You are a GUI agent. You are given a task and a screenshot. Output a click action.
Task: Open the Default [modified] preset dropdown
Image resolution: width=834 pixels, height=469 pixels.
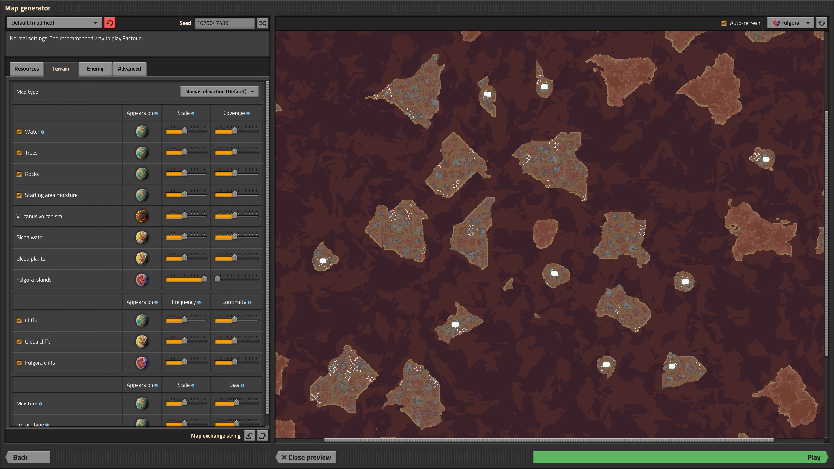pos(54,23)
